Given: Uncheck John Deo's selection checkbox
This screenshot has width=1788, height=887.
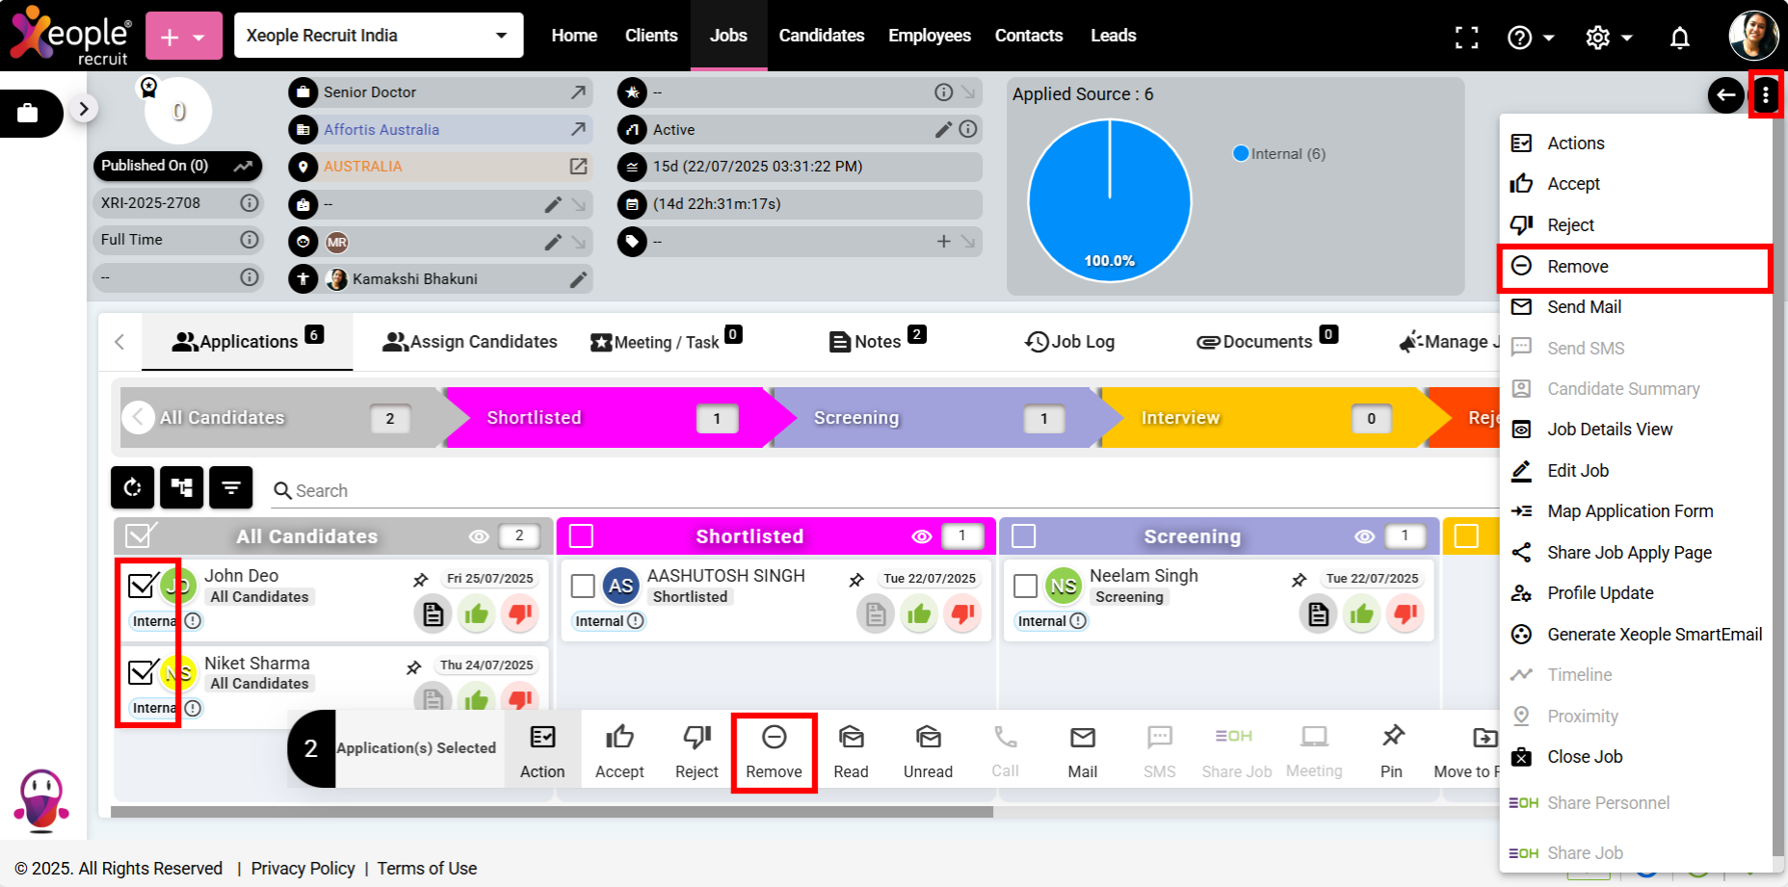Looking at the screenshot, I should [142, 585].
